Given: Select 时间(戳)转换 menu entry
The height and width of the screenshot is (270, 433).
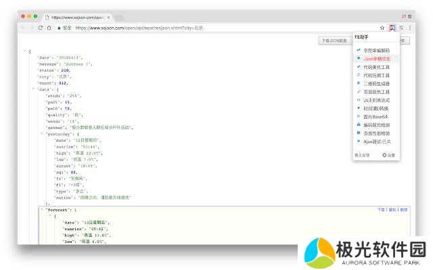Looking at the screenshot, I should pyautogui.click(x=377, y=108).
